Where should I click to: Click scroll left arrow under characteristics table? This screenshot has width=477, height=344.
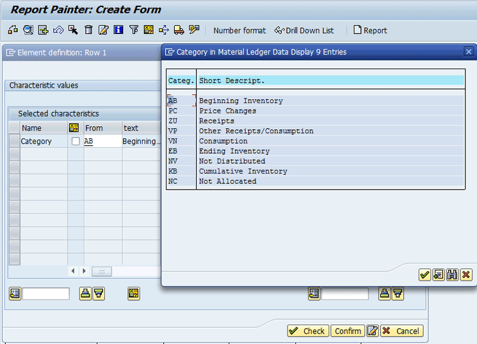73,271
